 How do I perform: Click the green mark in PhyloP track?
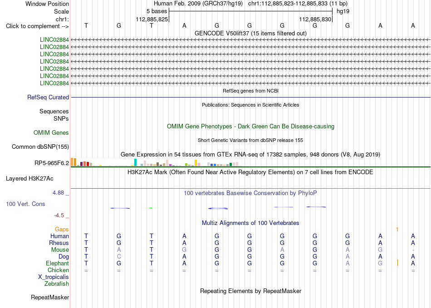tap(151, 208)
